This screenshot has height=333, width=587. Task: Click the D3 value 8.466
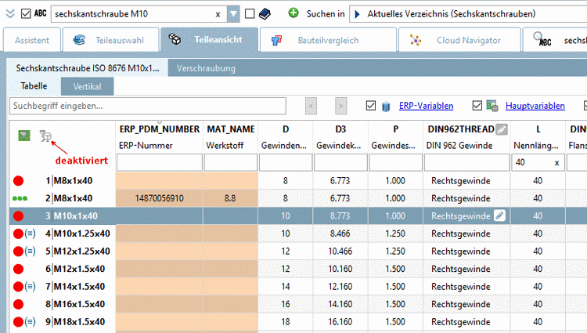coord(340,233)
